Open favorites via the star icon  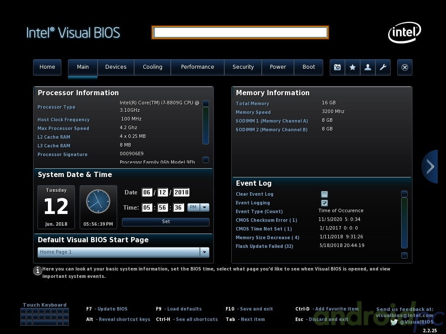[352, 67]
